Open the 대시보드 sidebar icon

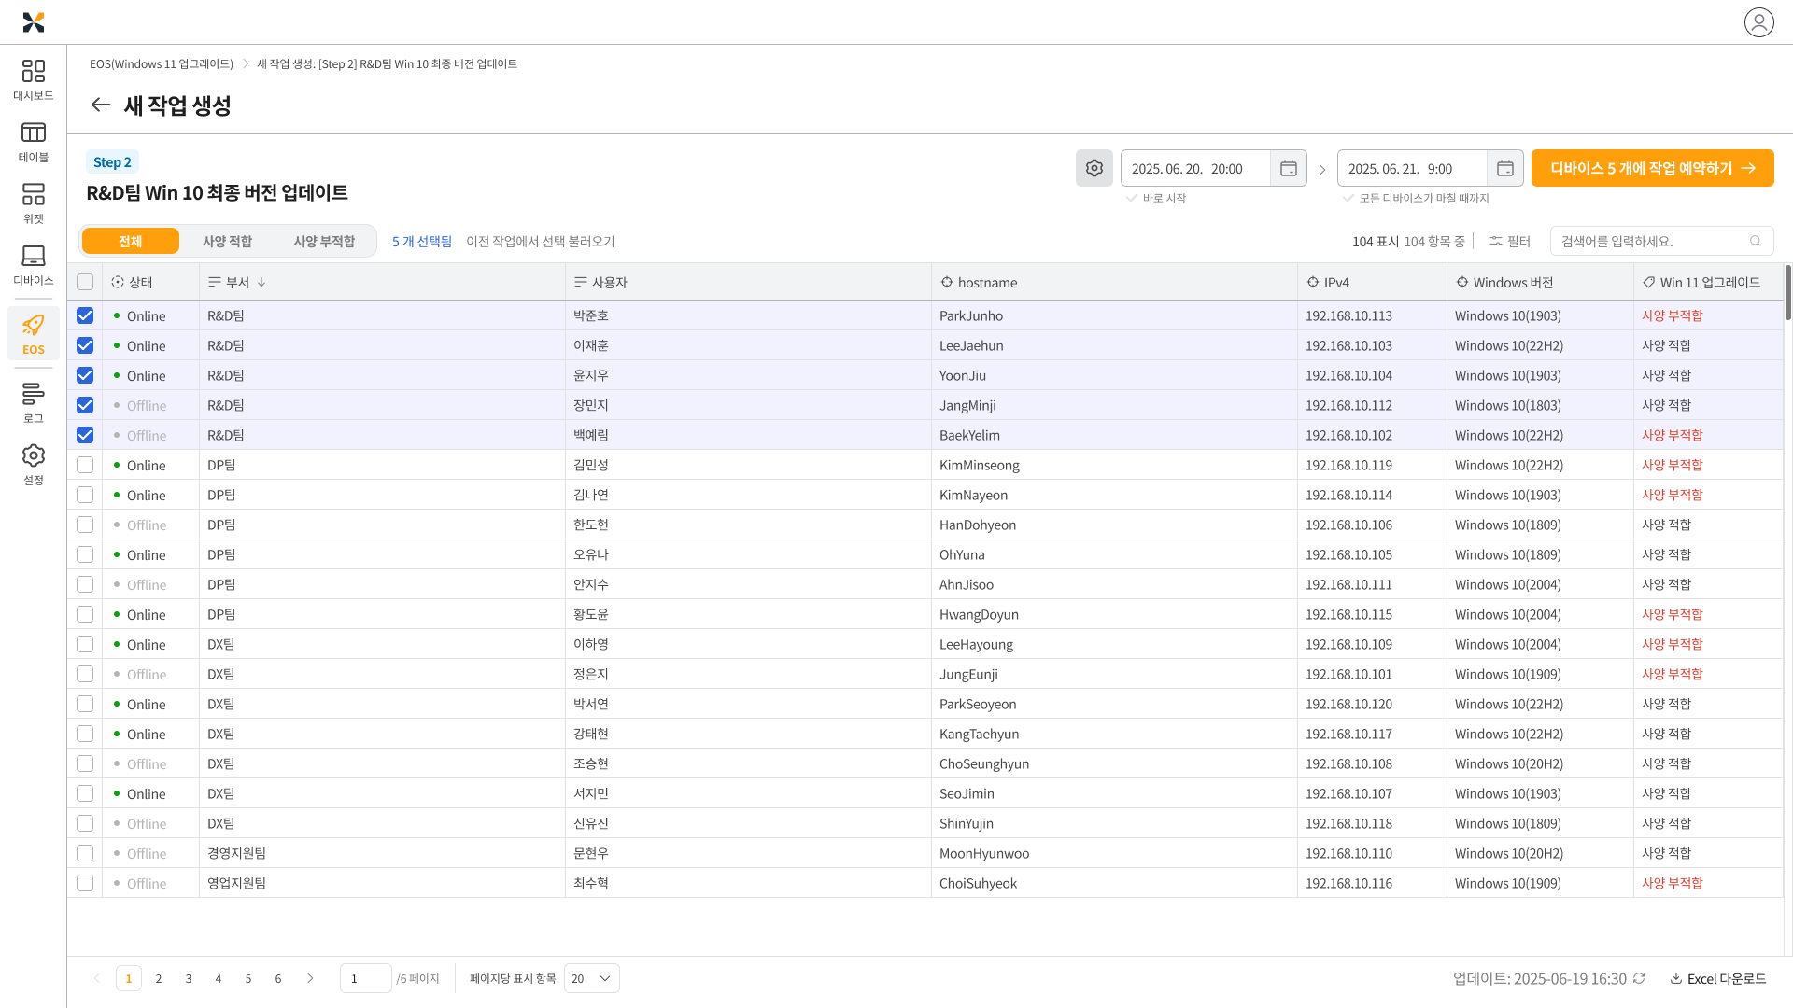click(x=33, y=80)
